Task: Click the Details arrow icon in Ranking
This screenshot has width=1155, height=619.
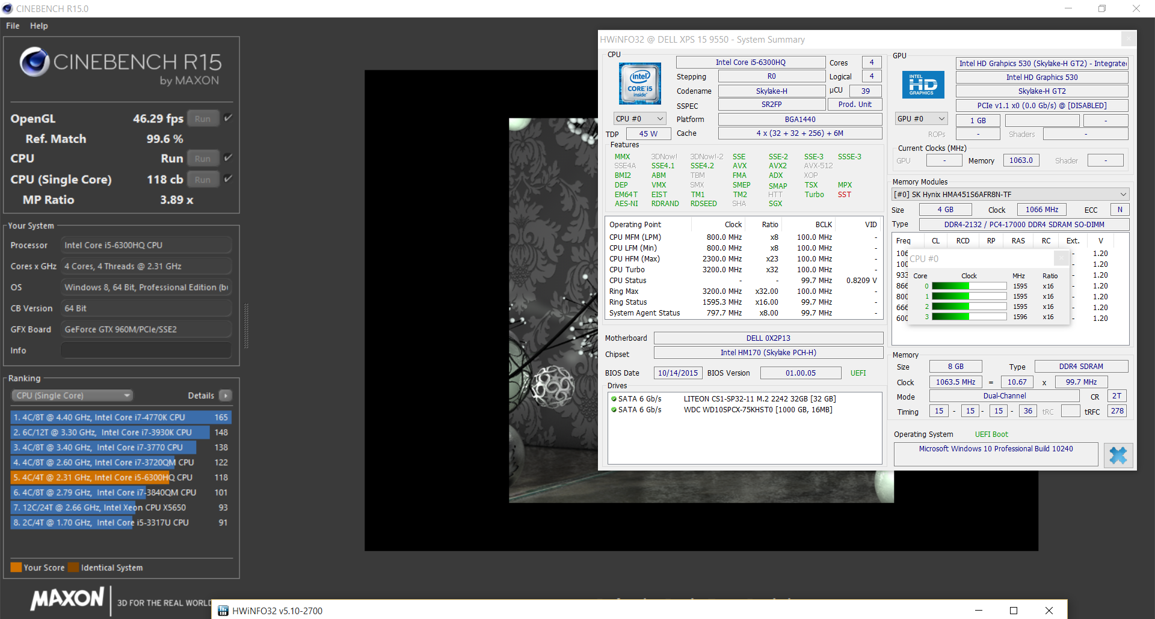Action: coord(226,395)
